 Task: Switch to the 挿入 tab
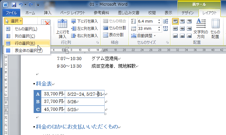click(47, 13)
